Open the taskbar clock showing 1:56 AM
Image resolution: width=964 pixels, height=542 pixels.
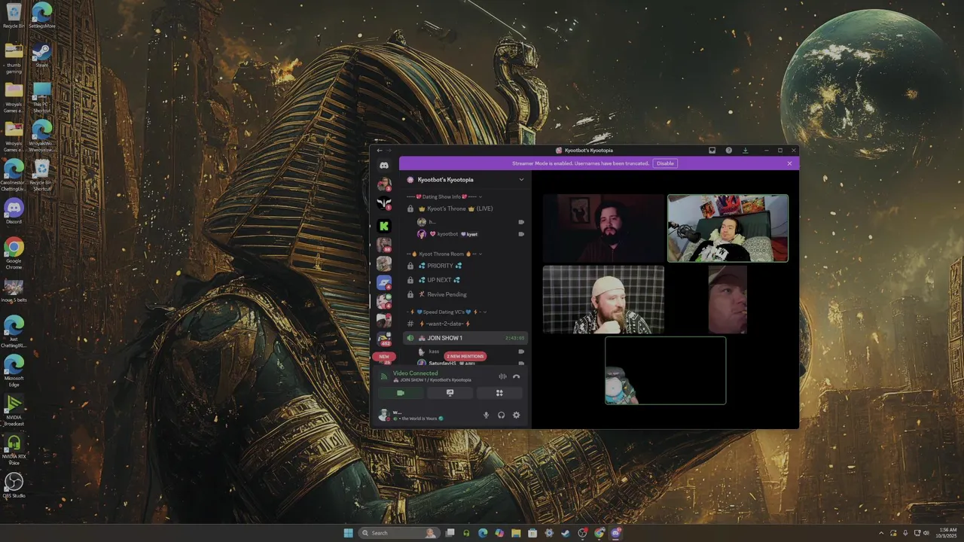[947, 533]
